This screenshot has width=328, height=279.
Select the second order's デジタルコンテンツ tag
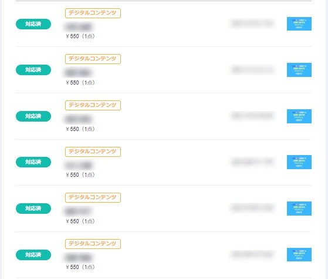[93, 59]
